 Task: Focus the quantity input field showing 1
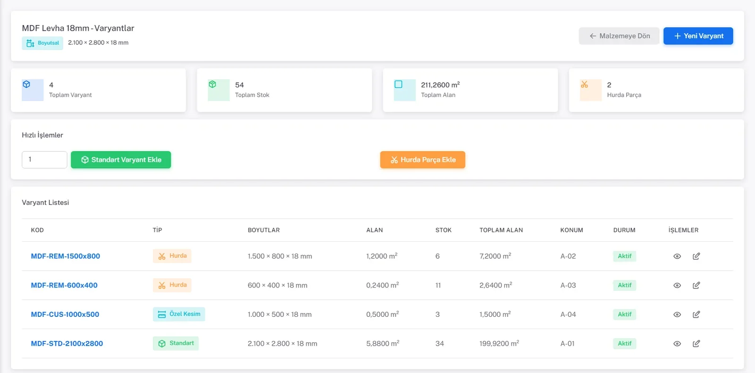(x=44, y=160)
